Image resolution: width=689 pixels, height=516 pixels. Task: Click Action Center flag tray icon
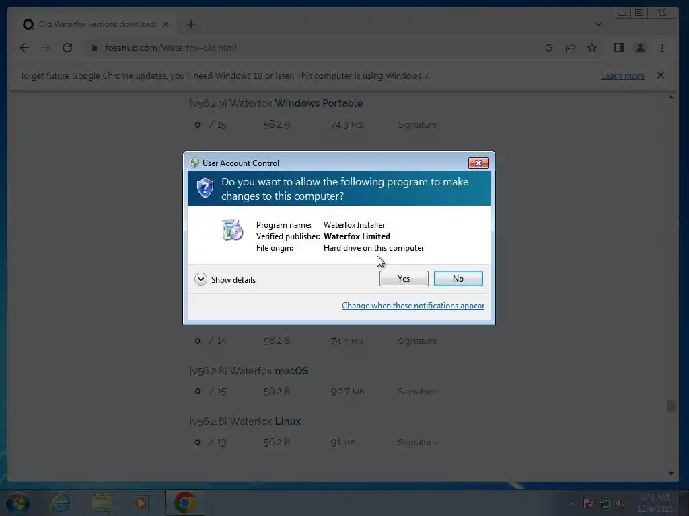pos(588,503)
